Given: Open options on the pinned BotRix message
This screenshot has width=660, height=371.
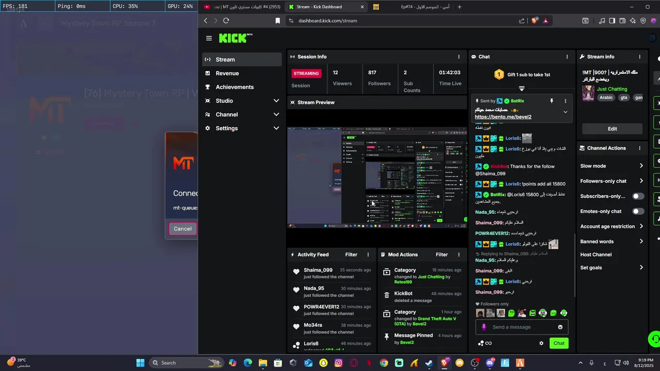Looking at the screenshot, I should 566,101.
